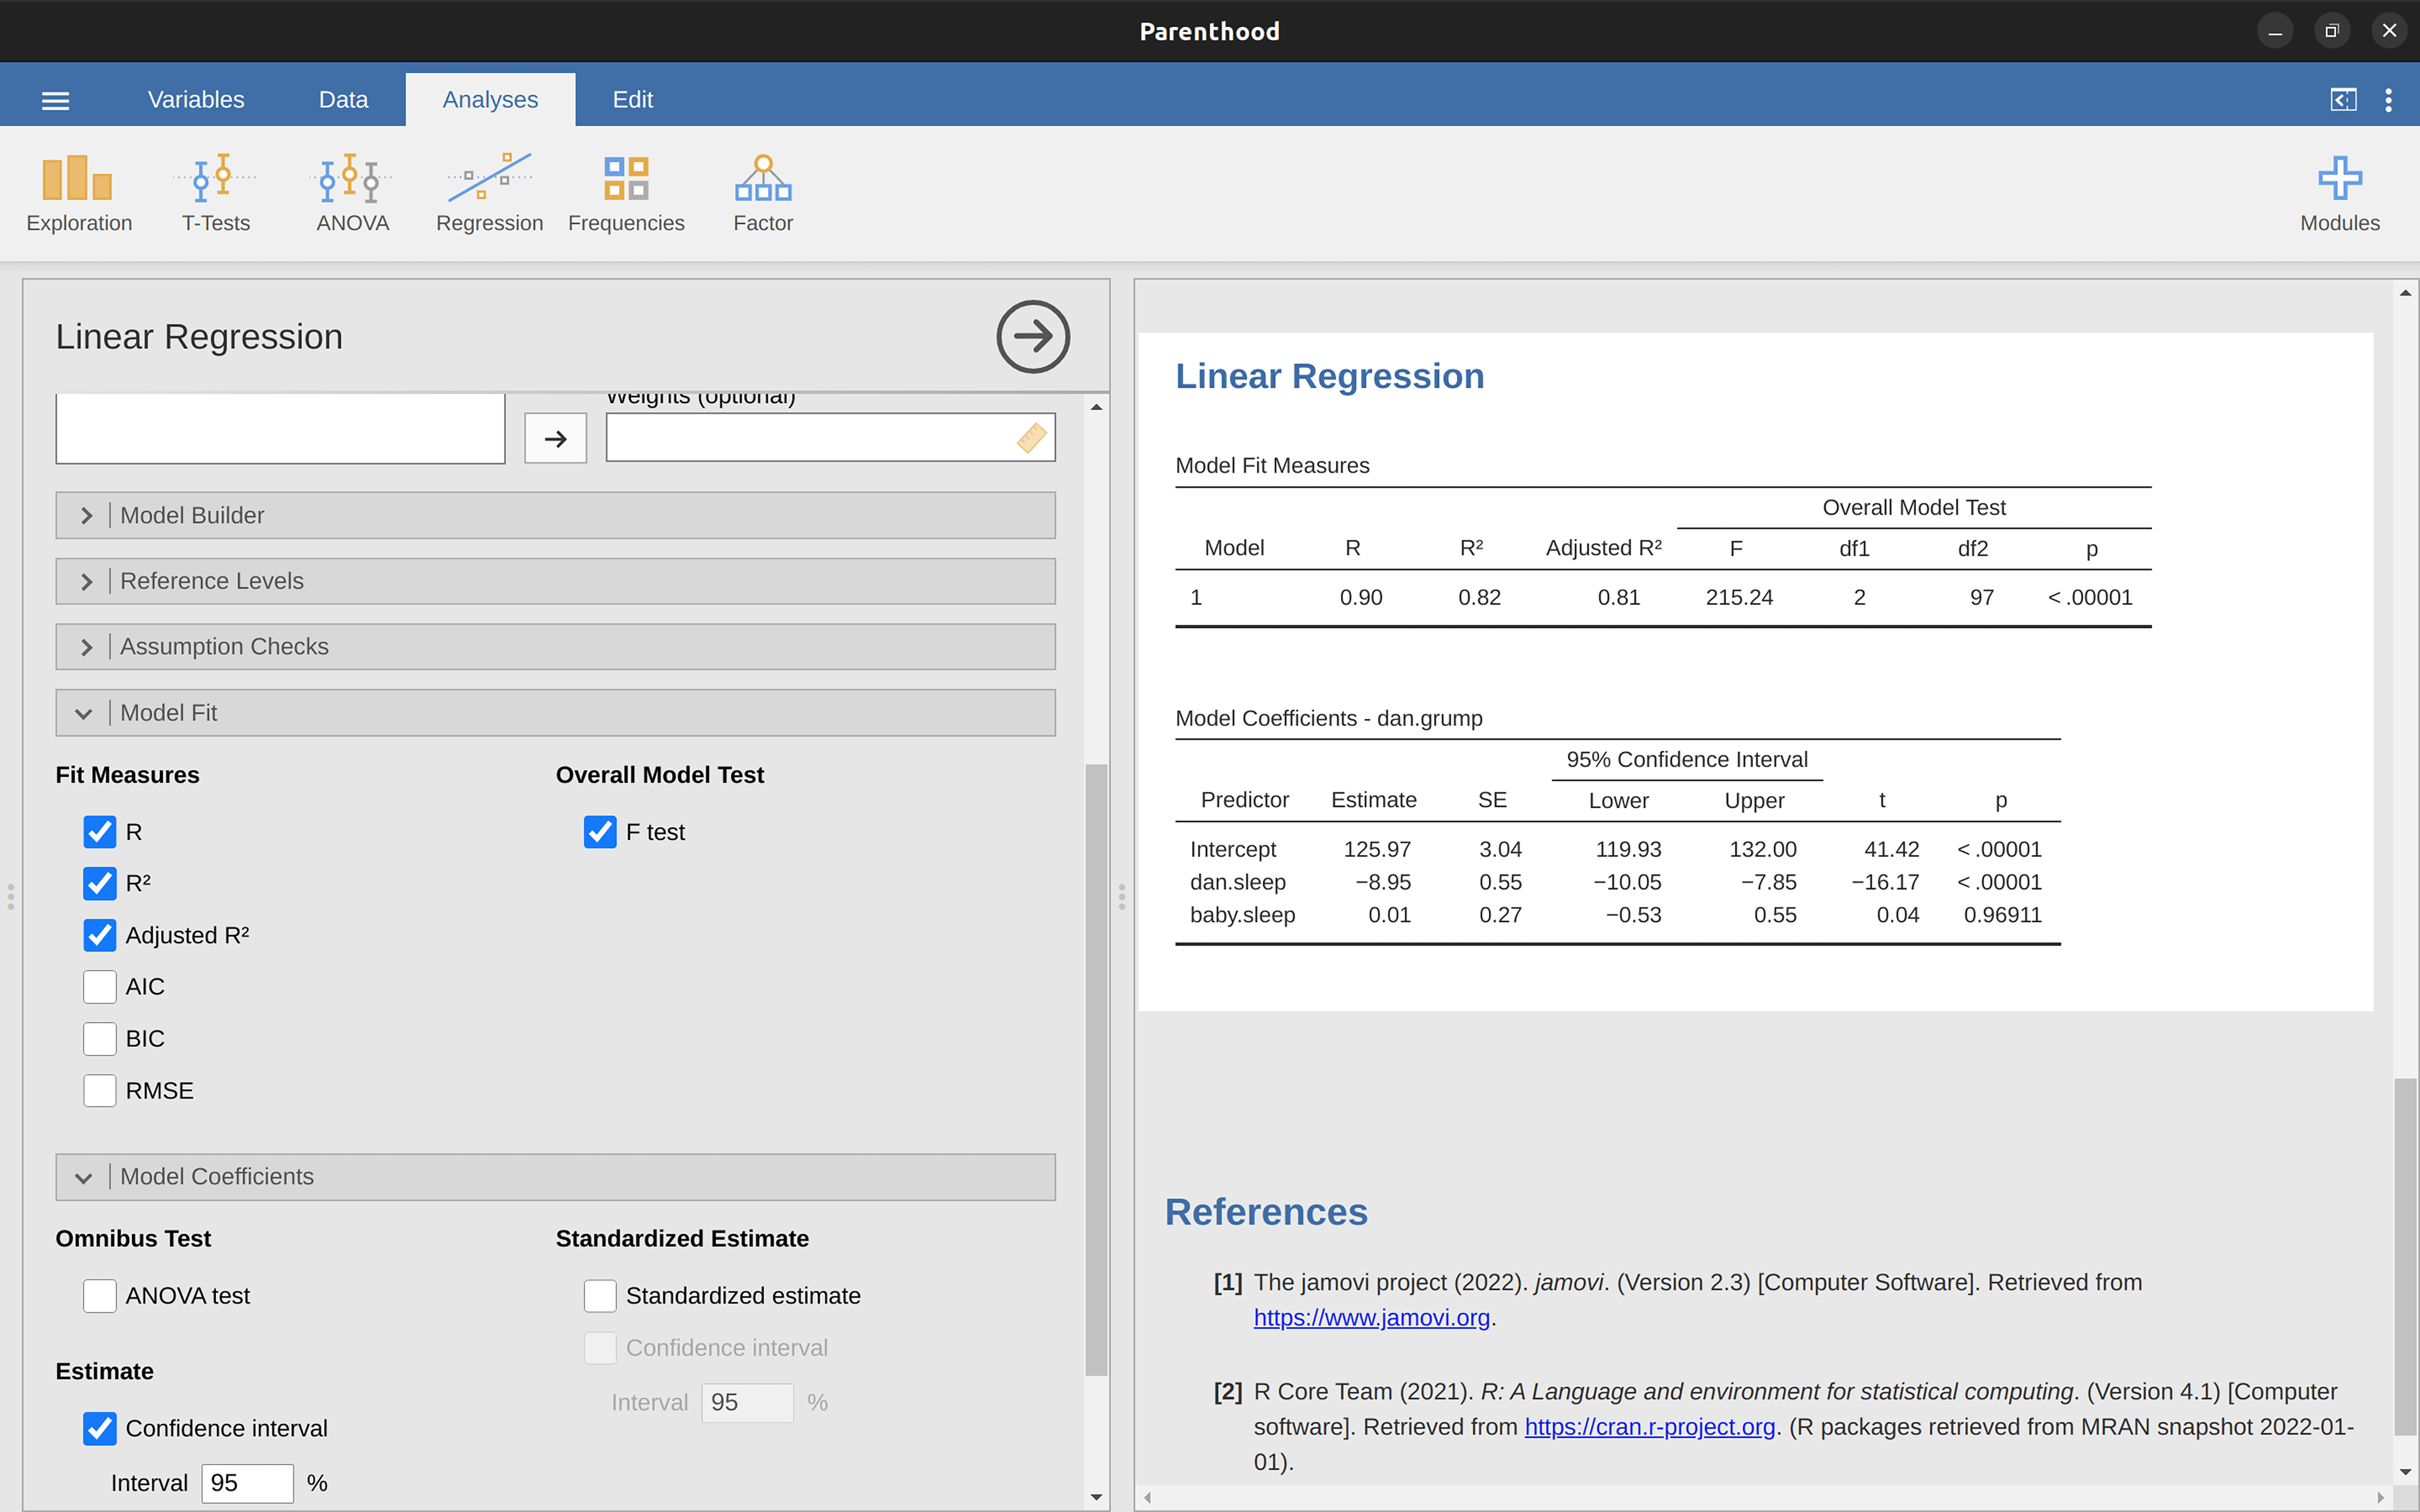The image size is (2420, 1512).
Task: Enable the BIC fit measure
Action: (100, 1039)
